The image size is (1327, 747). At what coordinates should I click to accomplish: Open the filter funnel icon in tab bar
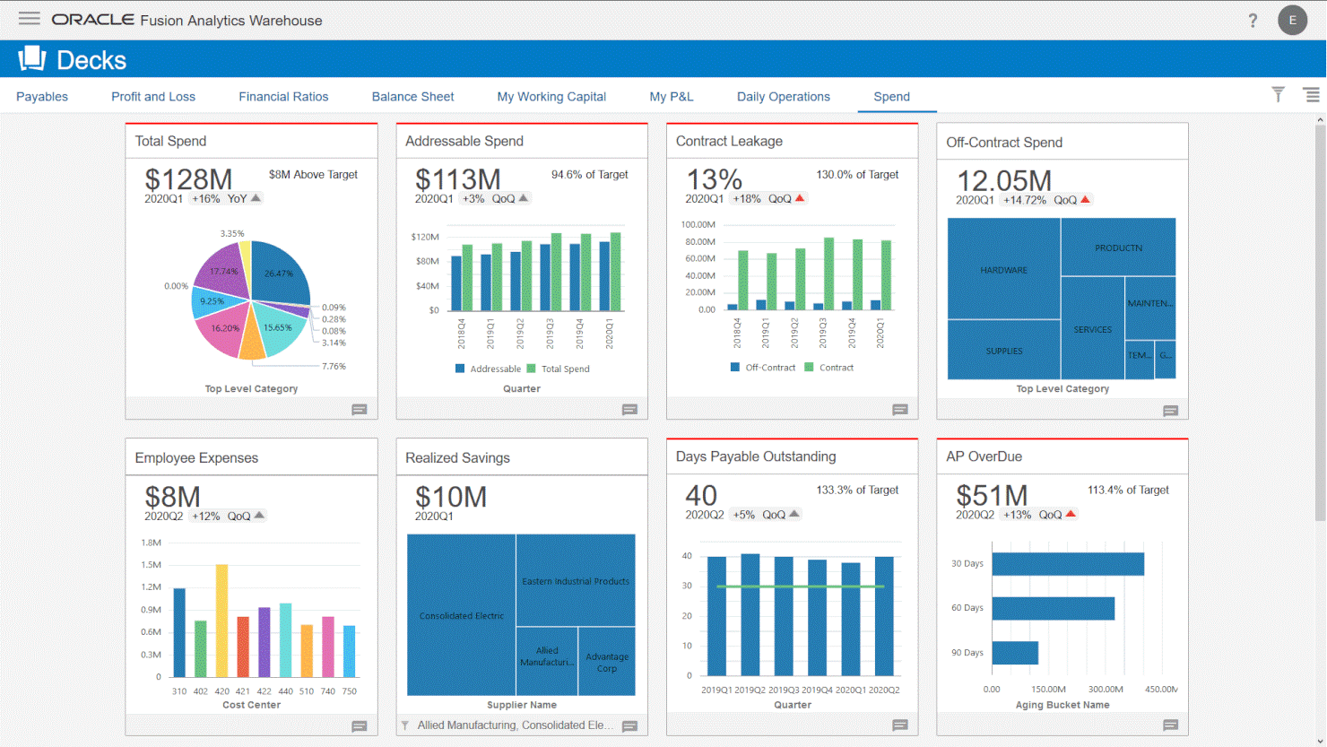1278,95
